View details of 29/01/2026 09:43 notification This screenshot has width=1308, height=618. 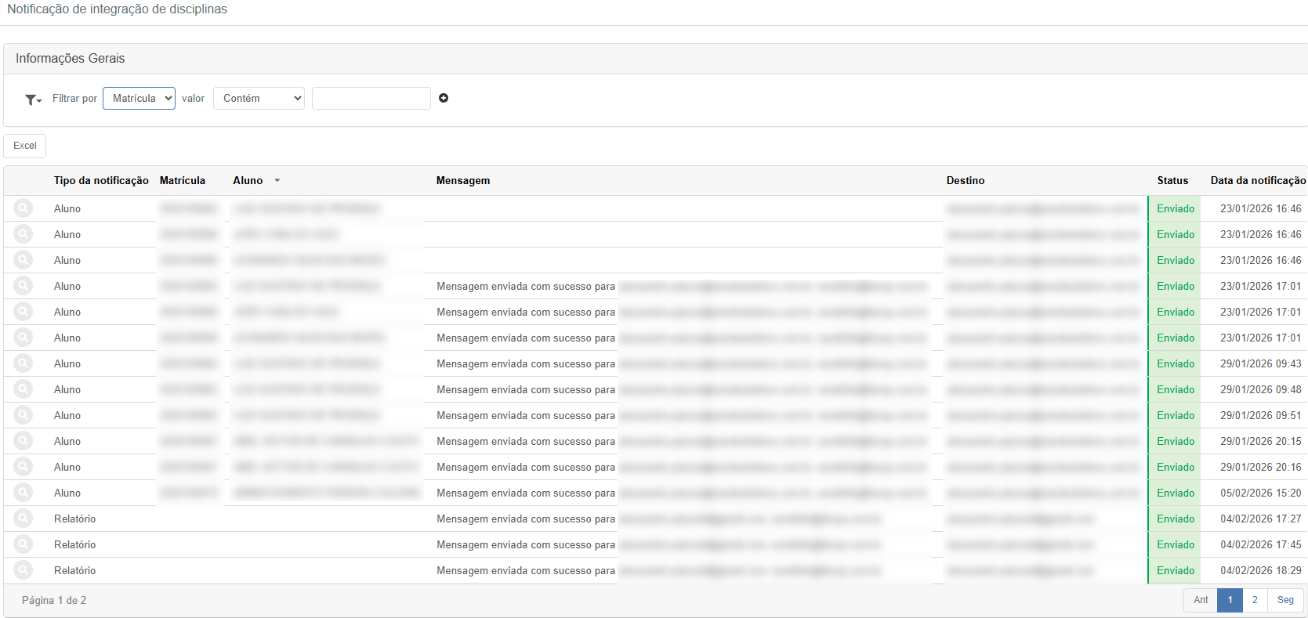pos(24,363)
